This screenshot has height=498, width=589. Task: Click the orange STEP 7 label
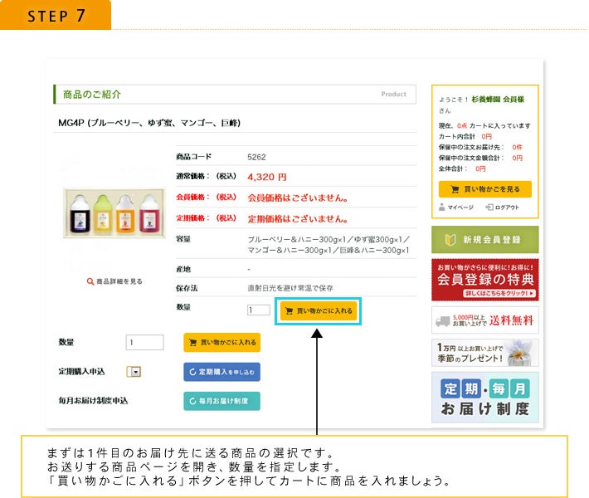coord(56,16)
